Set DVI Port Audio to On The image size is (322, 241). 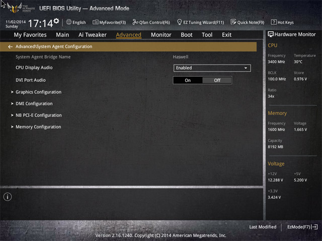tap(188, 80)
